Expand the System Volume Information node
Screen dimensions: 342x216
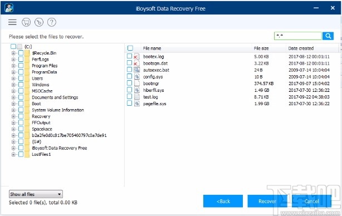tap(13, 110)
